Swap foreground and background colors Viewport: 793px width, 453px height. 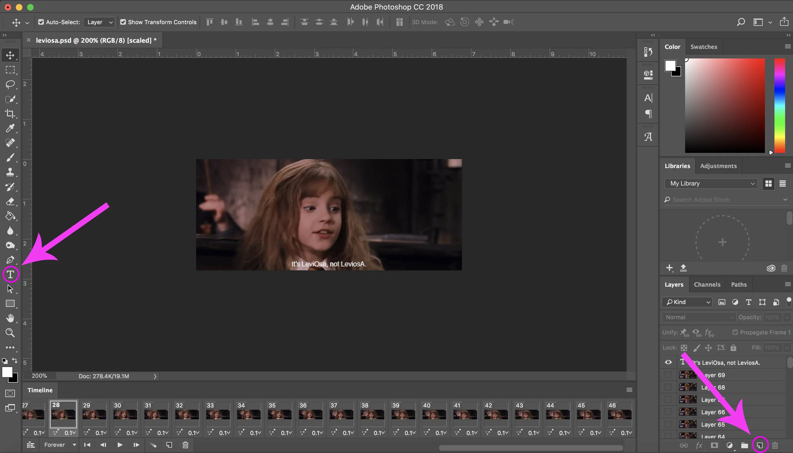(x=15, y=360)
